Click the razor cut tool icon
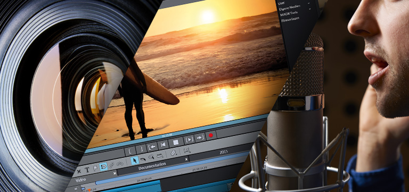This screenshot has width=409, height=192. pos(174,153)
